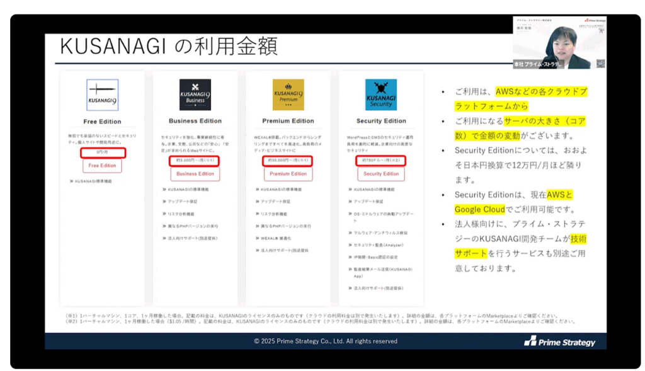The height and width of the screenshot is (371, 645).
Task: Click the red Free Edition button
Action: click(103, 166)
